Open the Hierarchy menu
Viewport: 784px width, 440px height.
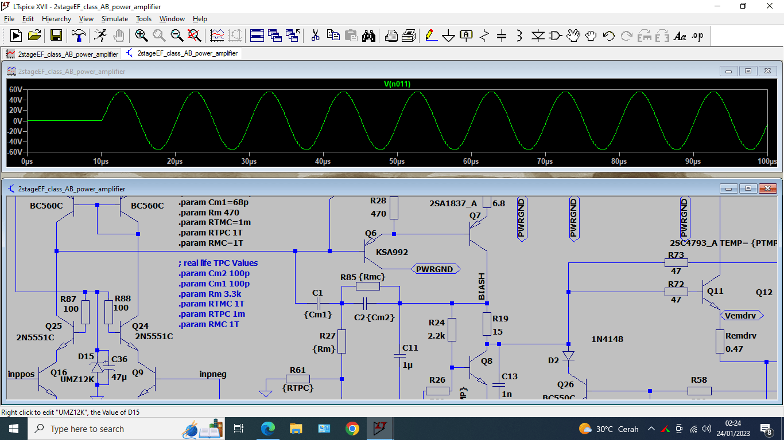[56, 19]
